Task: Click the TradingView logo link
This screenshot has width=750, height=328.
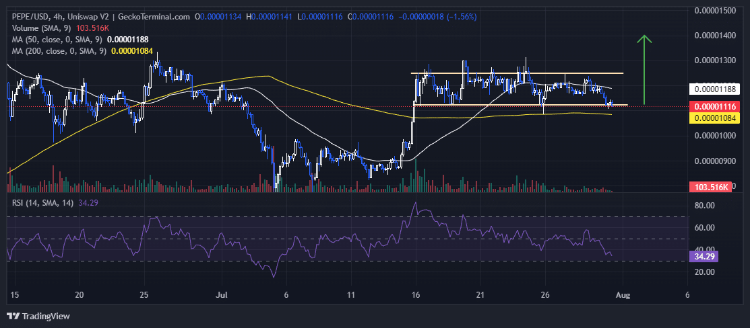Action: click(38, 316)
